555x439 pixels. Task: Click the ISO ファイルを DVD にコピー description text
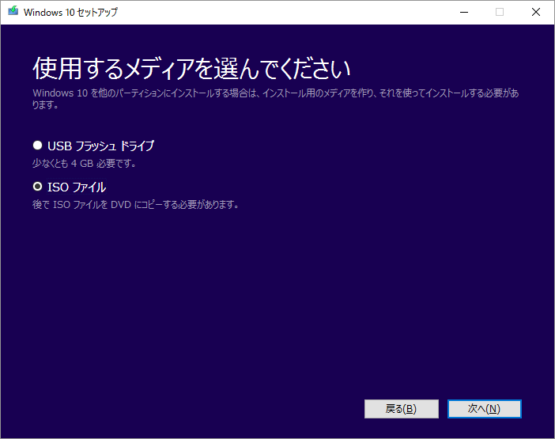click(x=135, y=205)
